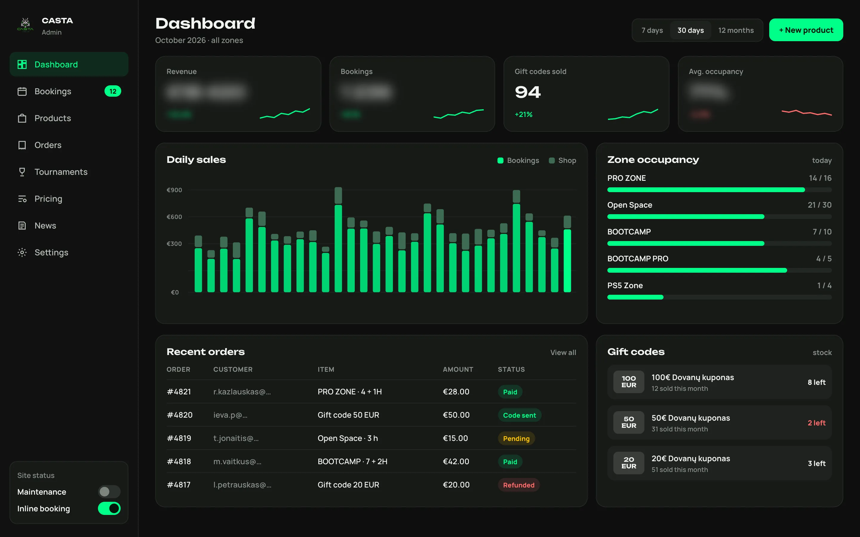Toggle Shop series in chart legend
This screenshot has width=860, height=537.
point(563,161)
